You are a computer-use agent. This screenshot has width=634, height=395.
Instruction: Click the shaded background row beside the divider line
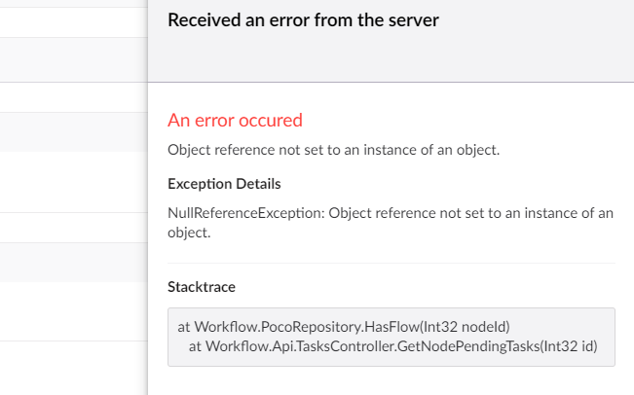pos(74,263)
